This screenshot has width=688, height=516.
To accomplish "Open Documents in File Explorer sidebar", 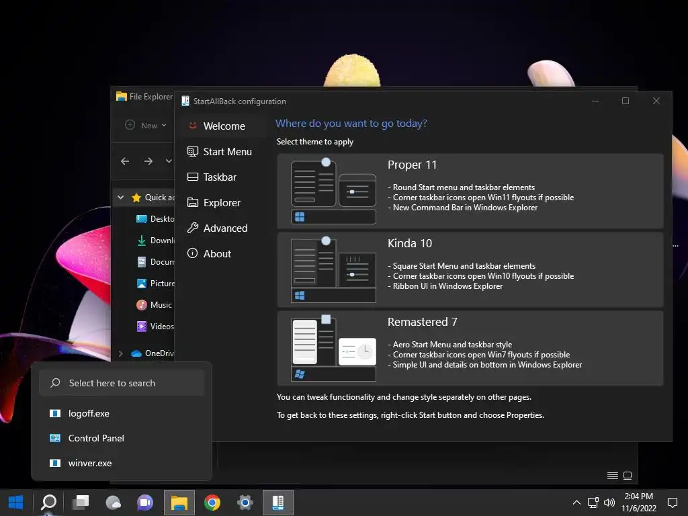I will pyautogui.click(x=155, y=261).
